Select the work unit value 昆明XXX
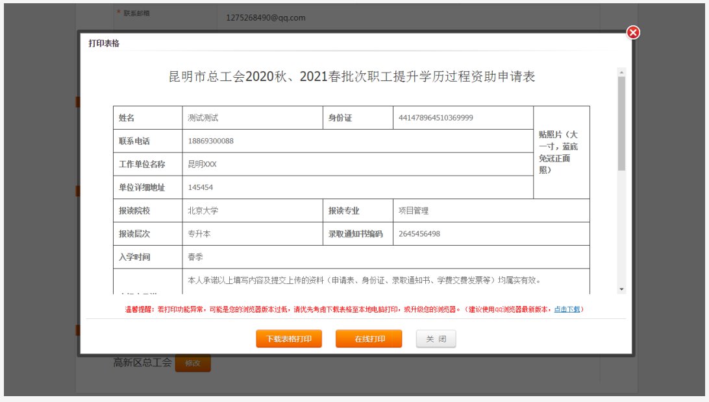 point(202,164)
